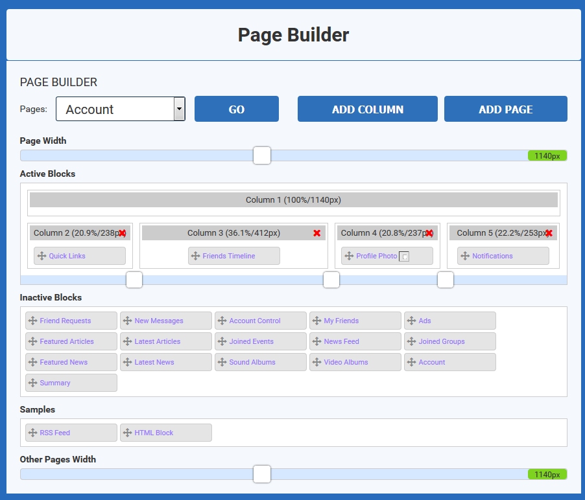Delete Column 3 using the red X
The width and height of the screenshot is (585, 500).
coord(317,233)
